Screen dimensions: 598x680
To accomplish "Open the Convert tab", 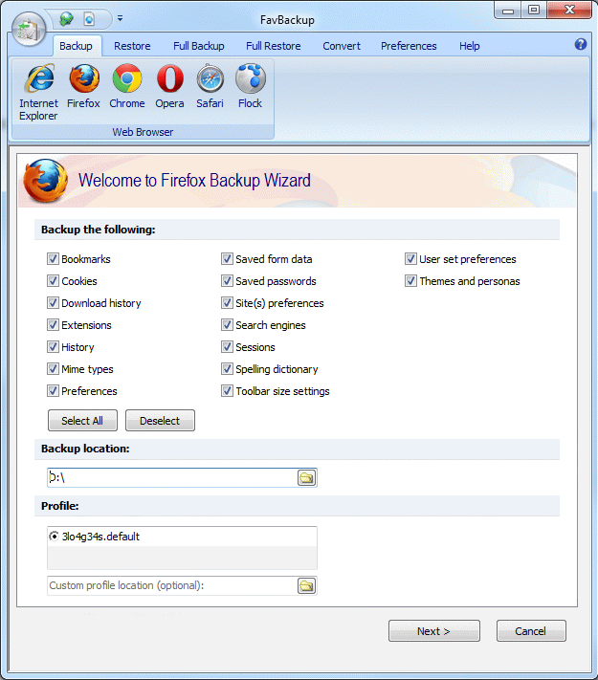I will click(x=342, y=46).
